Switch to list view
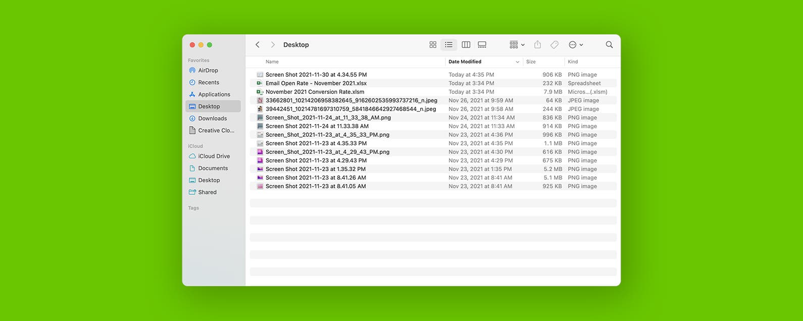The width and height of the screenshot is (803, 321). pyautogui.click(x=448, y=45)
